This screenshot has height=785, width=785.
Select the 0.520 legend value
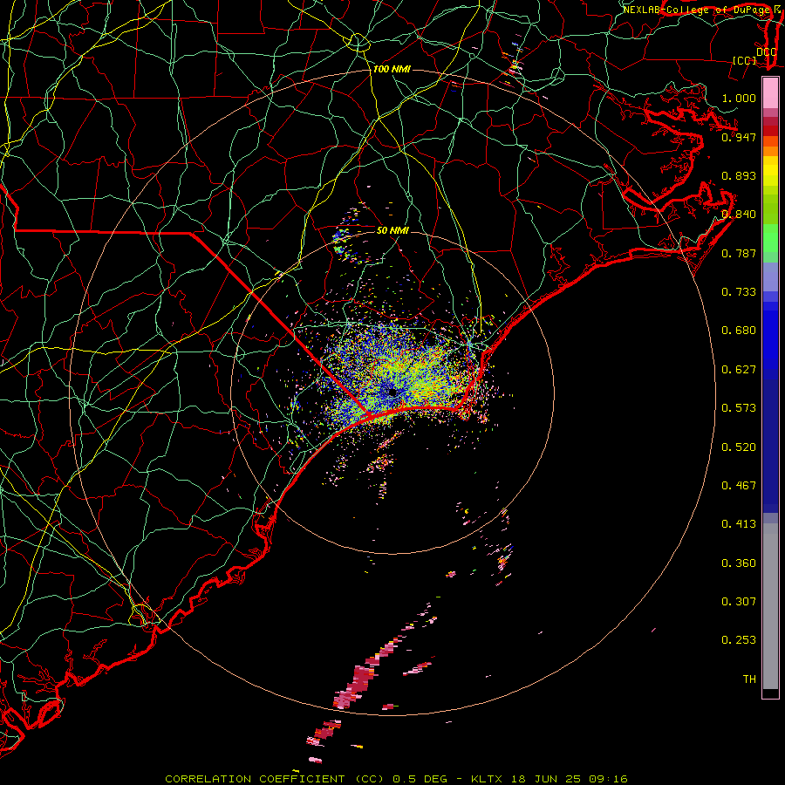pyautogui.click(x=739, y=447)
